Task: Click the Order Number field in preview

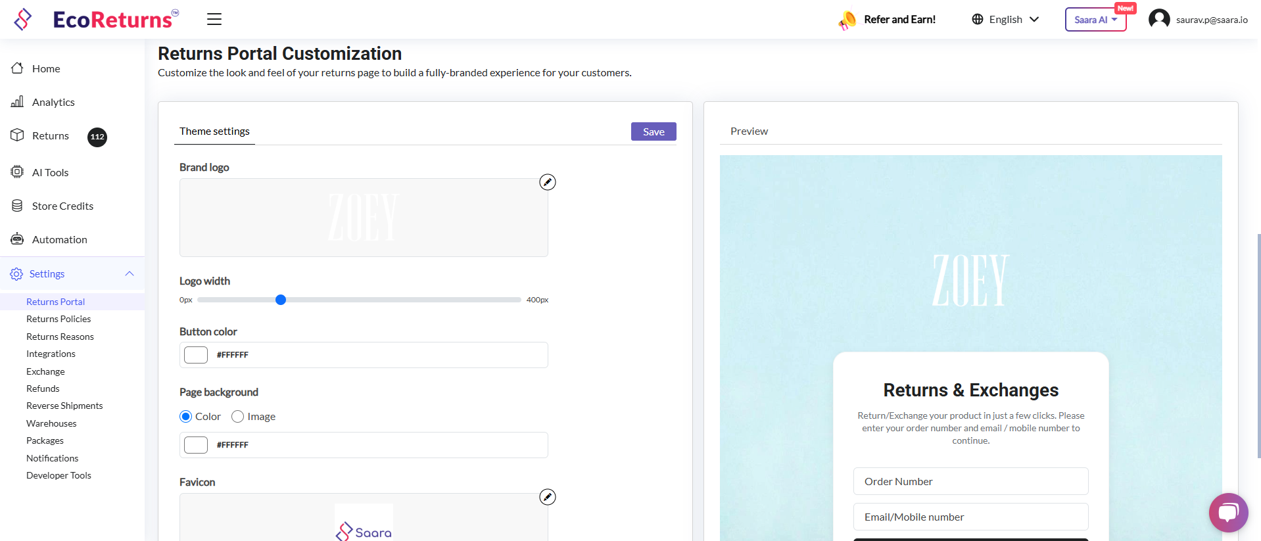Action: (x=970, y=481)
